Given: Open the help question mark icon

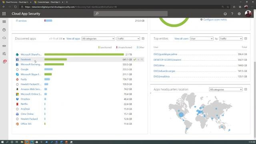Looking at the screenshot, I should point(232,14).
